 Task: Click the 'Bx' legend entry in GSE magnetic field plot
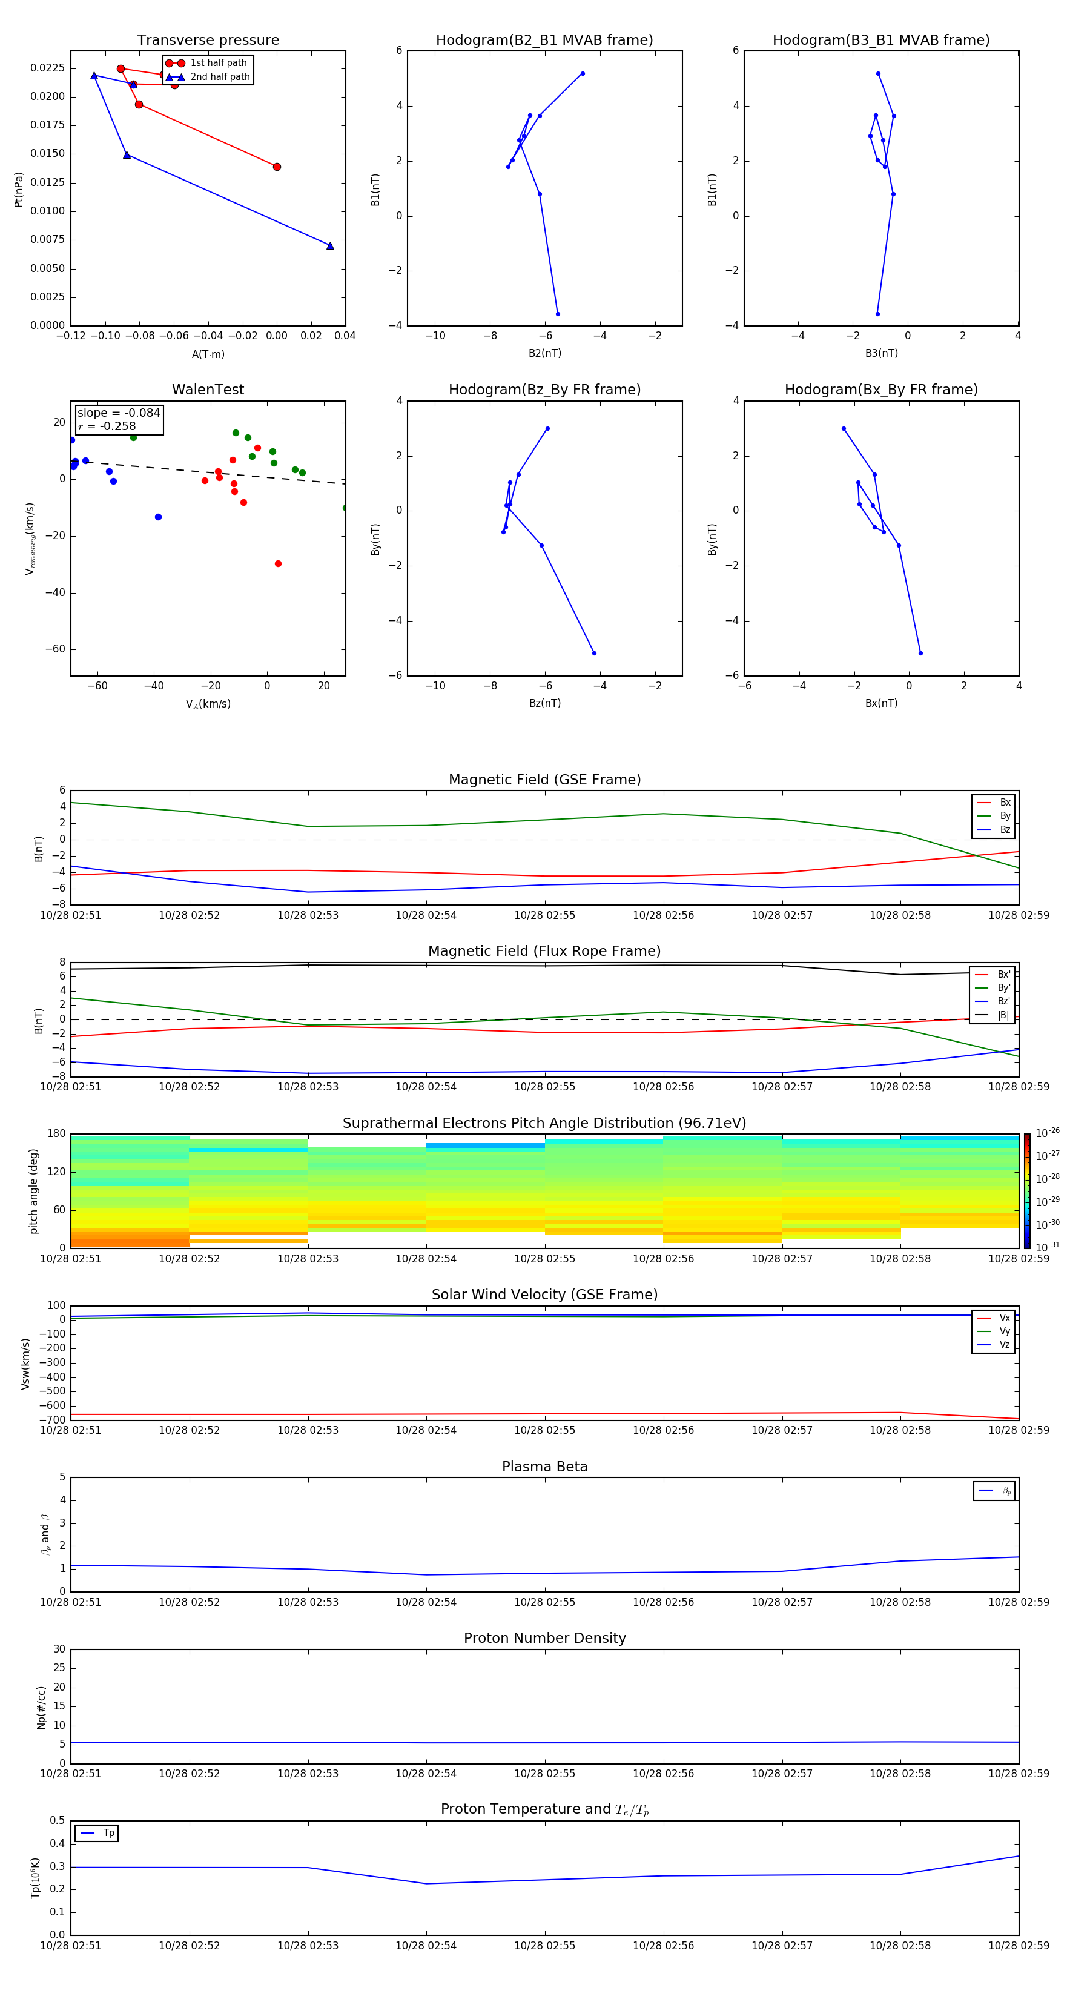994,803
